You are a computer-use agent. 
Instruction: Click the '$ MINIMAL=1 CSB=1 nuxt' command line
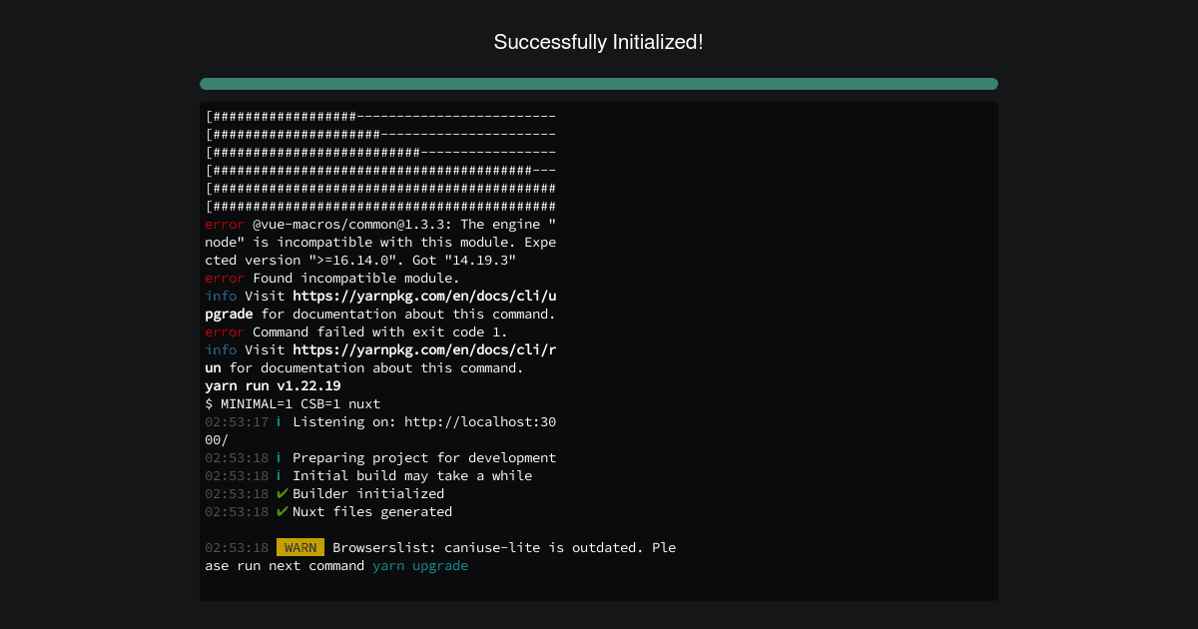(293, 403)
